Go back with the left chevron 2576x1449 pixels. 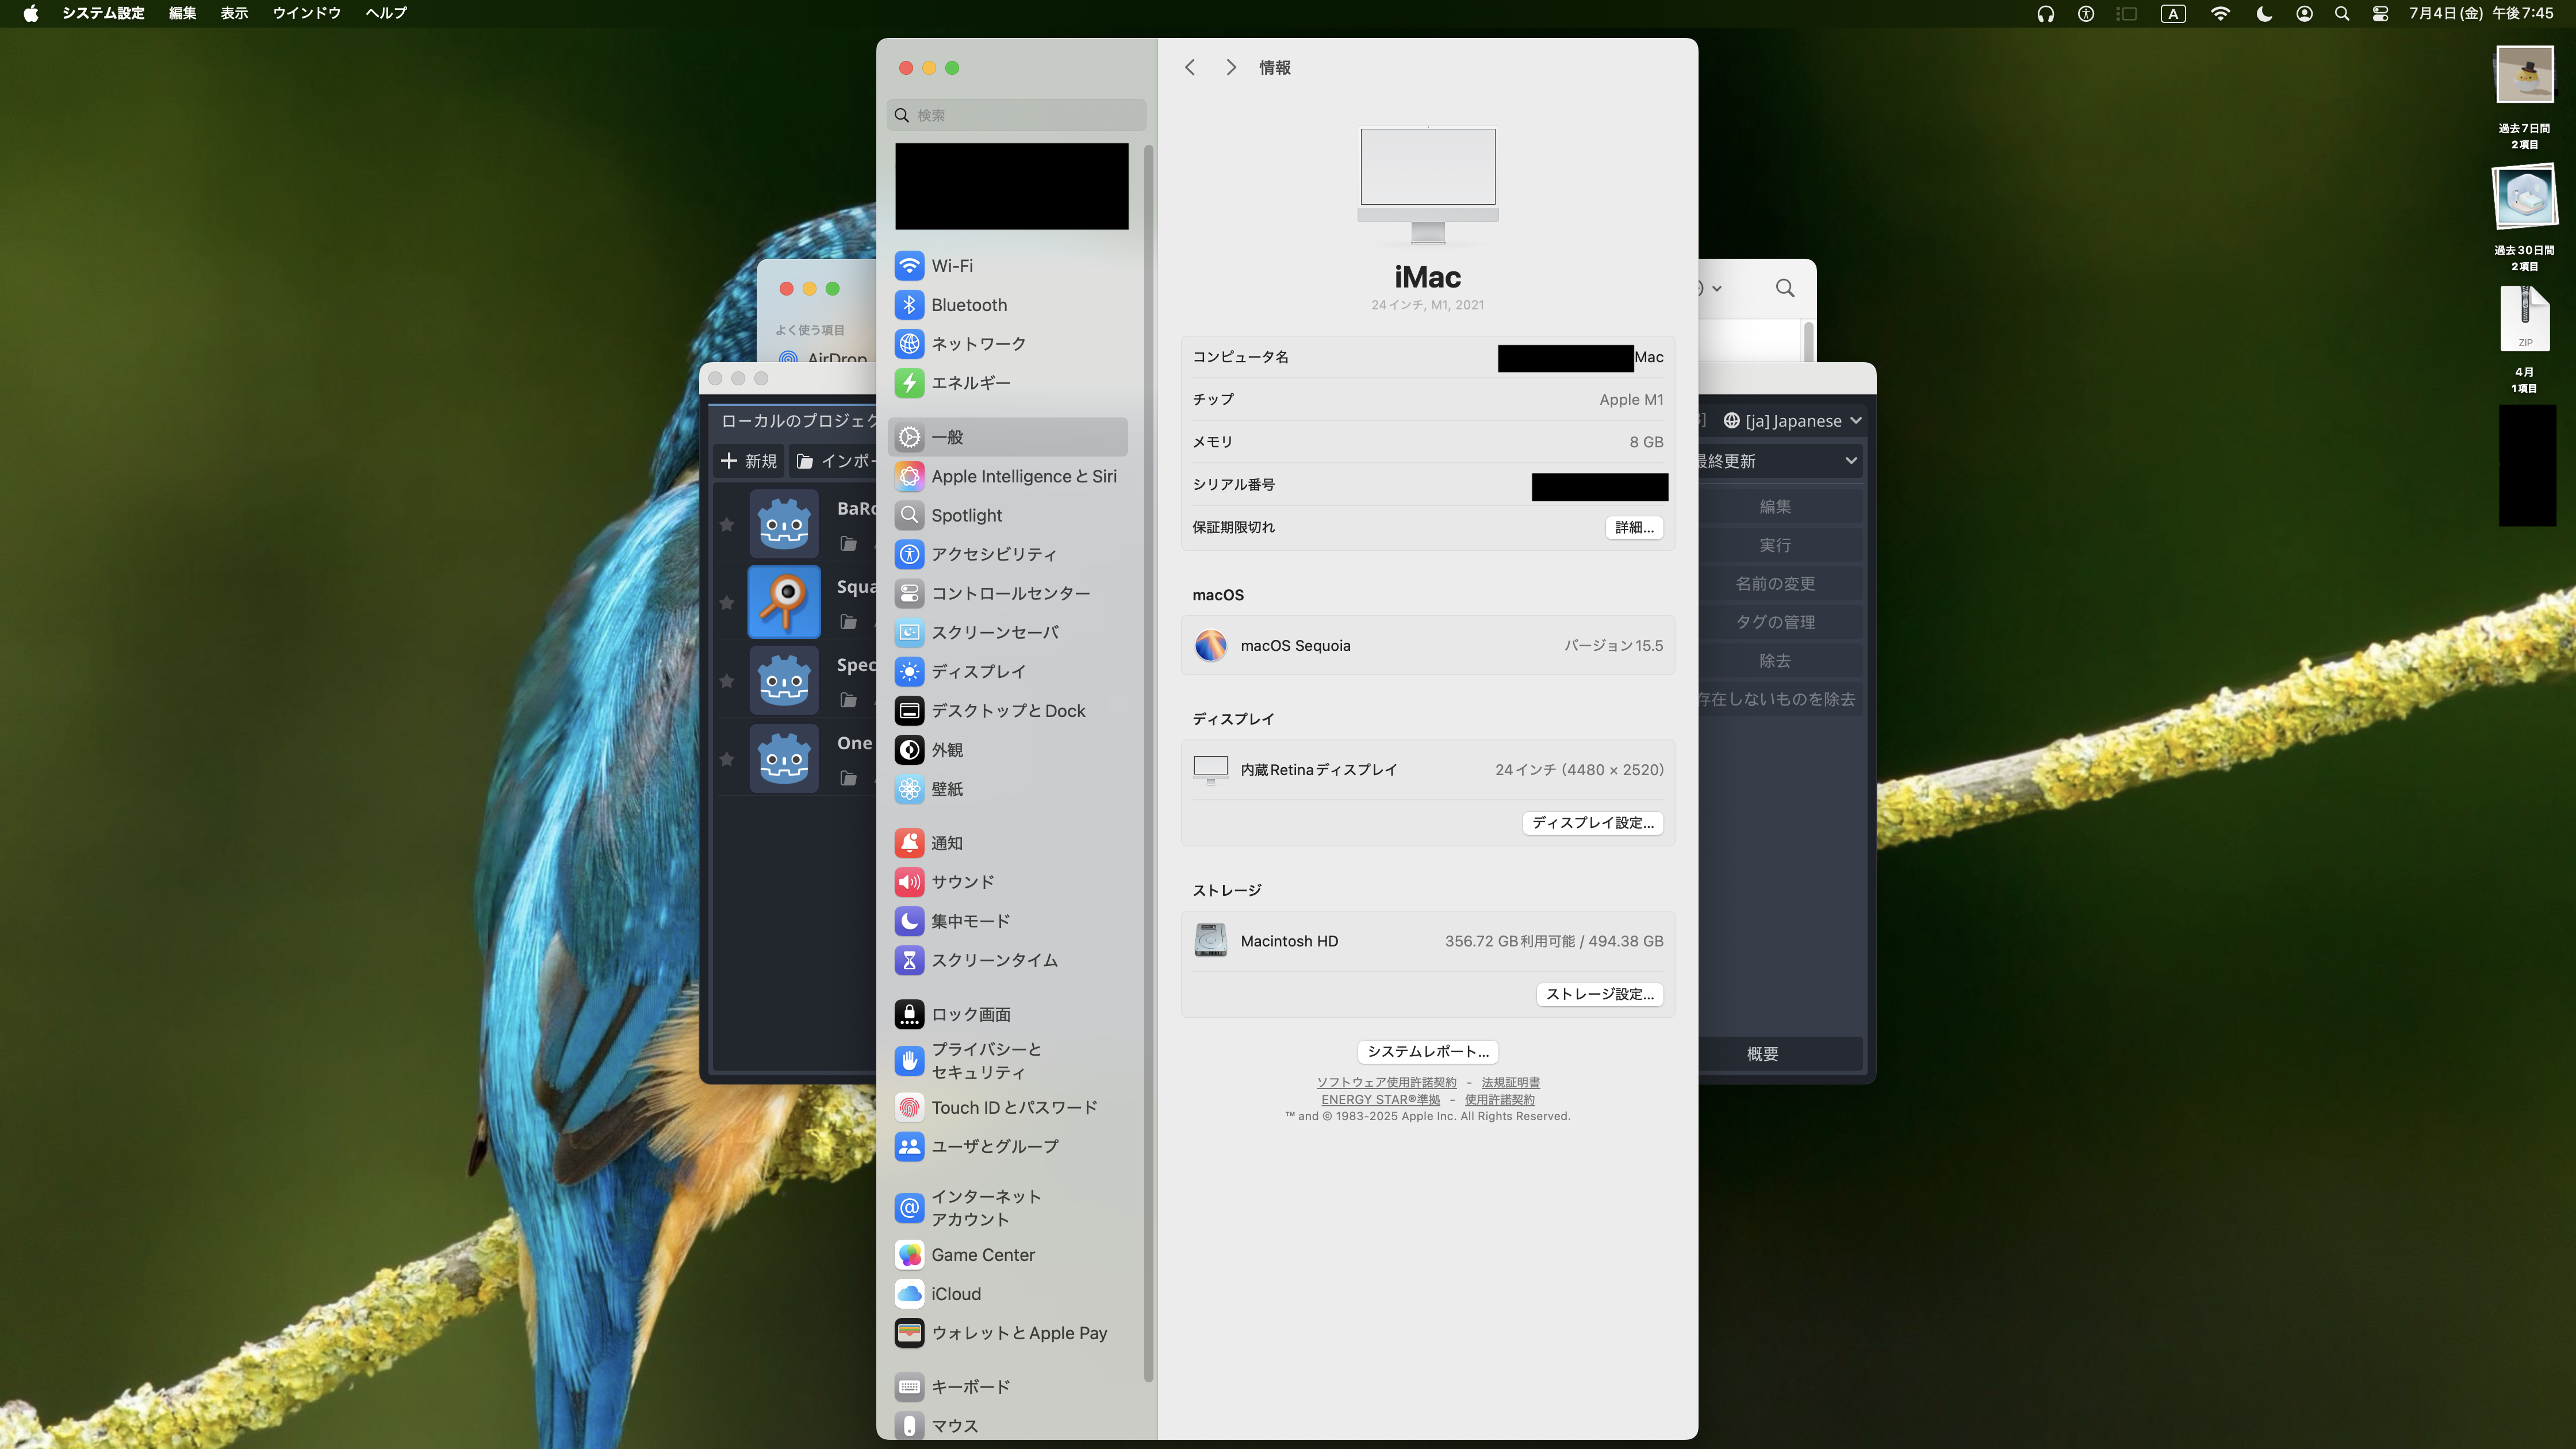(1190, 67)
